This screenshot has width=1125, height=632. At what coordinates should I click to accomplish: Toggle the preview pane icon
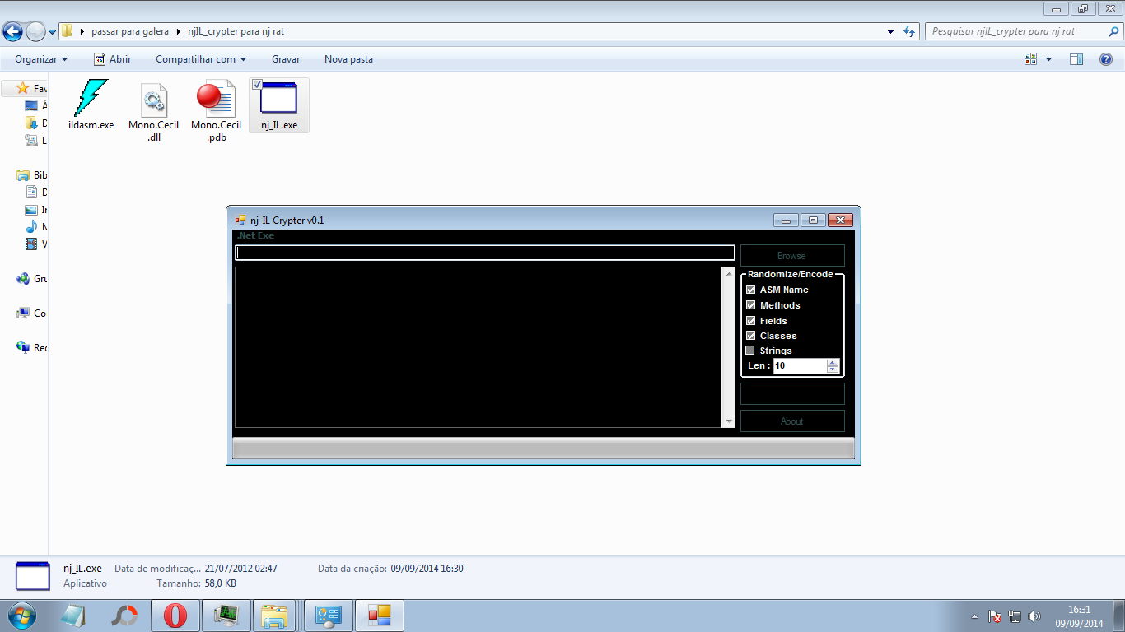(1076, 59)
